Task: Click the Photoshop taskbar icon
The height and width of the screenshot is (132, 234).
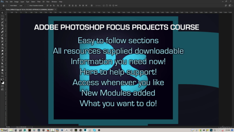Action: [x=85, y=130]
